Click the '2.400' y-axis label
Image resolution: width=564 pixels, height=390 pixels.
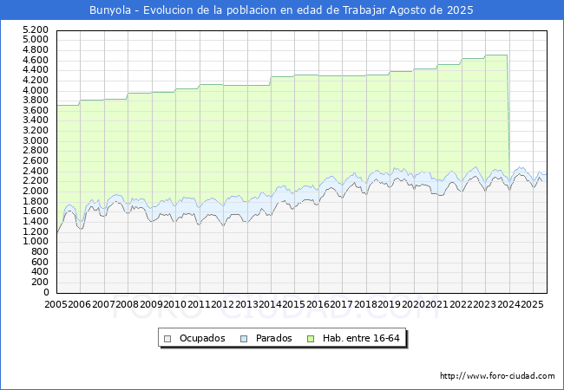(x=36, y=171)
